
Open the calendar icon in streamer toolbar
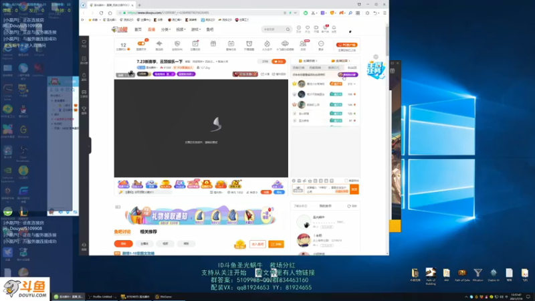pyautogui.click(x=231, y=43)
